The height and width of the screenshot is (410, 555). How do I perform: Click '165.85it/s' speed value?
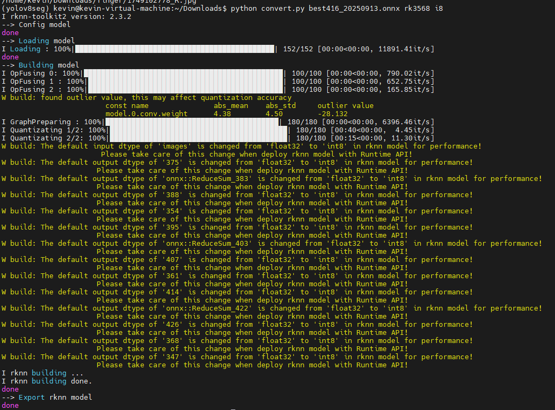[408, 90]
